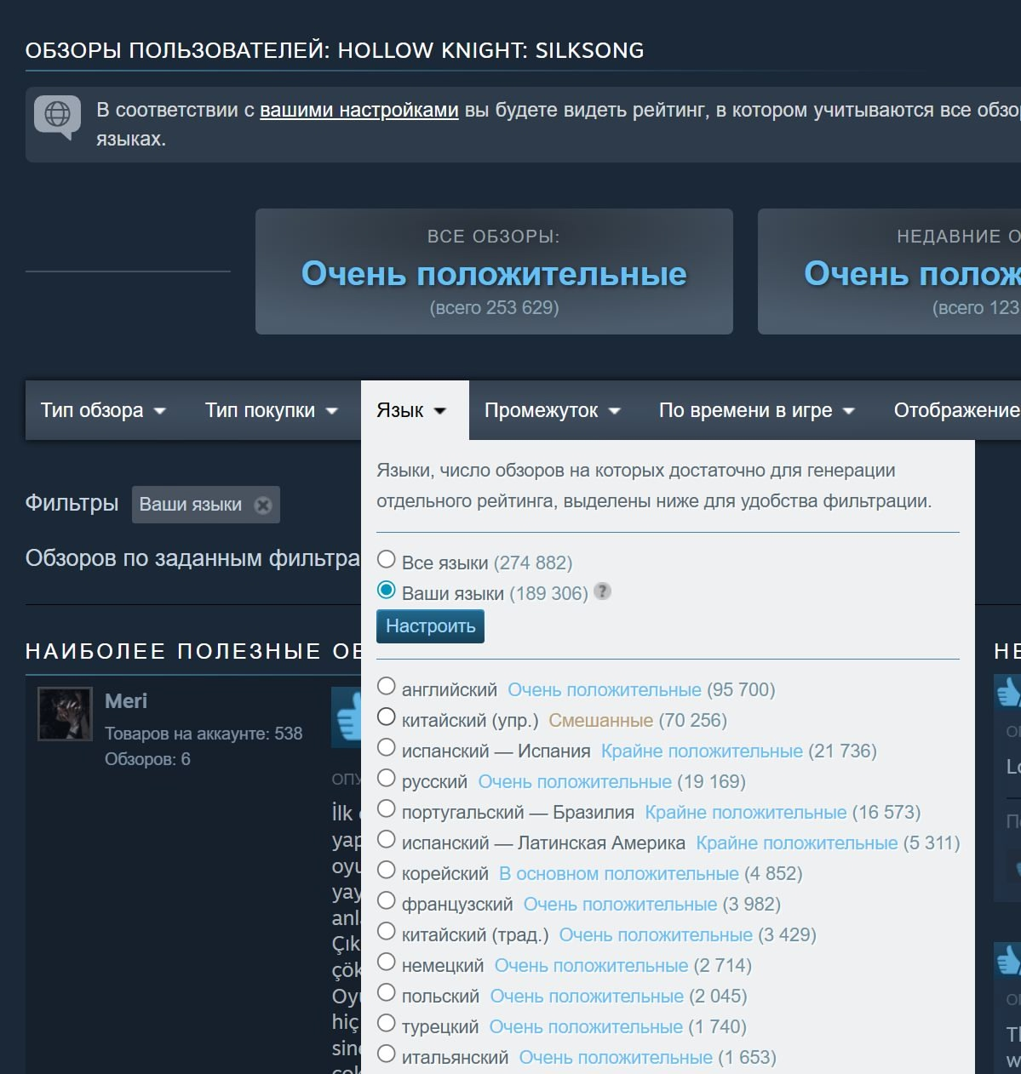The image size is (1021, 1074).
Task: Choose the итальянский language radio button
Action: point(387,1054)
